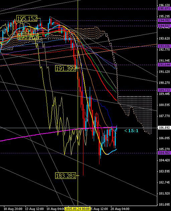Image resolution: width=171 pixels, height=211 pixels.
Task: Click the 195.152 price label box
Action: [x=27, y=19]
